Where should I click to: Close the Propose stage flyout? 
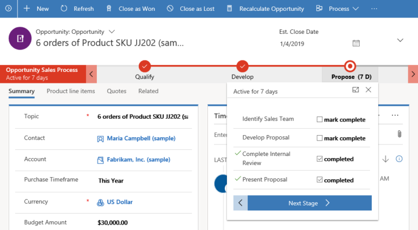click(x=368, y=90)
